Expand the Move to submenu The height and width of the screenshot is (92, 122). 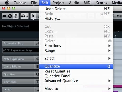(x=76, y=89)
